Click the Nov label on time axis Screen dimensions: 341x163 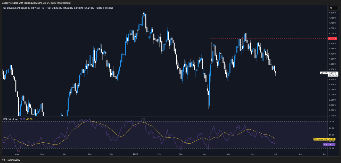pyautogui.click(x=89, y=155)
